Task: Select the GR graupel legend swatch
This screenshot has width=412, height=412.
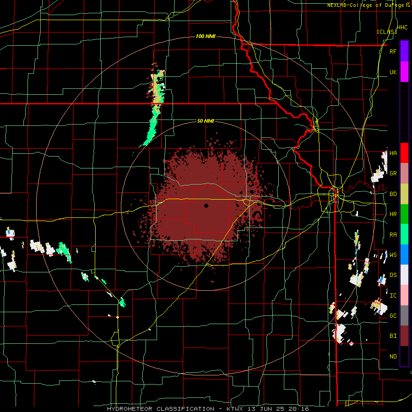Action: pyautogui.click(x=404, y=173)
